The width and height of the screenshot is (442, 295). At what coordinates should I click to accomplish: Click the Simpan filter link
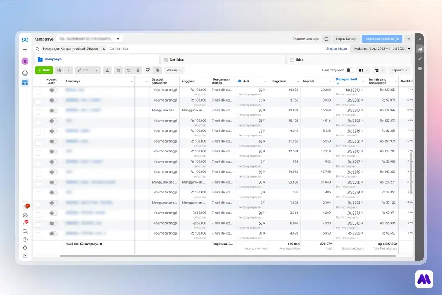tap(331, 49)
